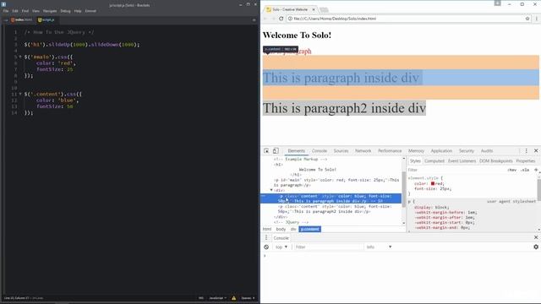
Task: Open the Debug menu in Brackets
Action: (65, 11)
